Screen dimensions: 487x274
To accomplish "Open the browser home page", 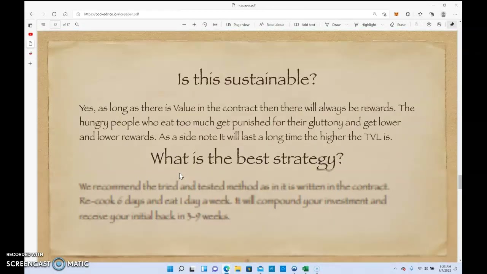I will coord(65,14).
